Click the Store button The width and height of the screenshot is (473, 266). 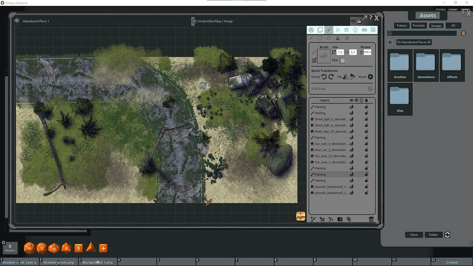tap(414, 235)
